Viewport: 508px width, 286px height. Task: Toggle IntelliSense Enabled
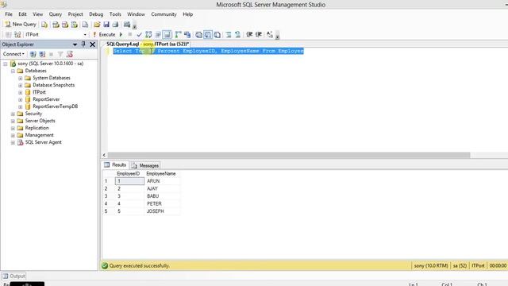click(167, 34)
